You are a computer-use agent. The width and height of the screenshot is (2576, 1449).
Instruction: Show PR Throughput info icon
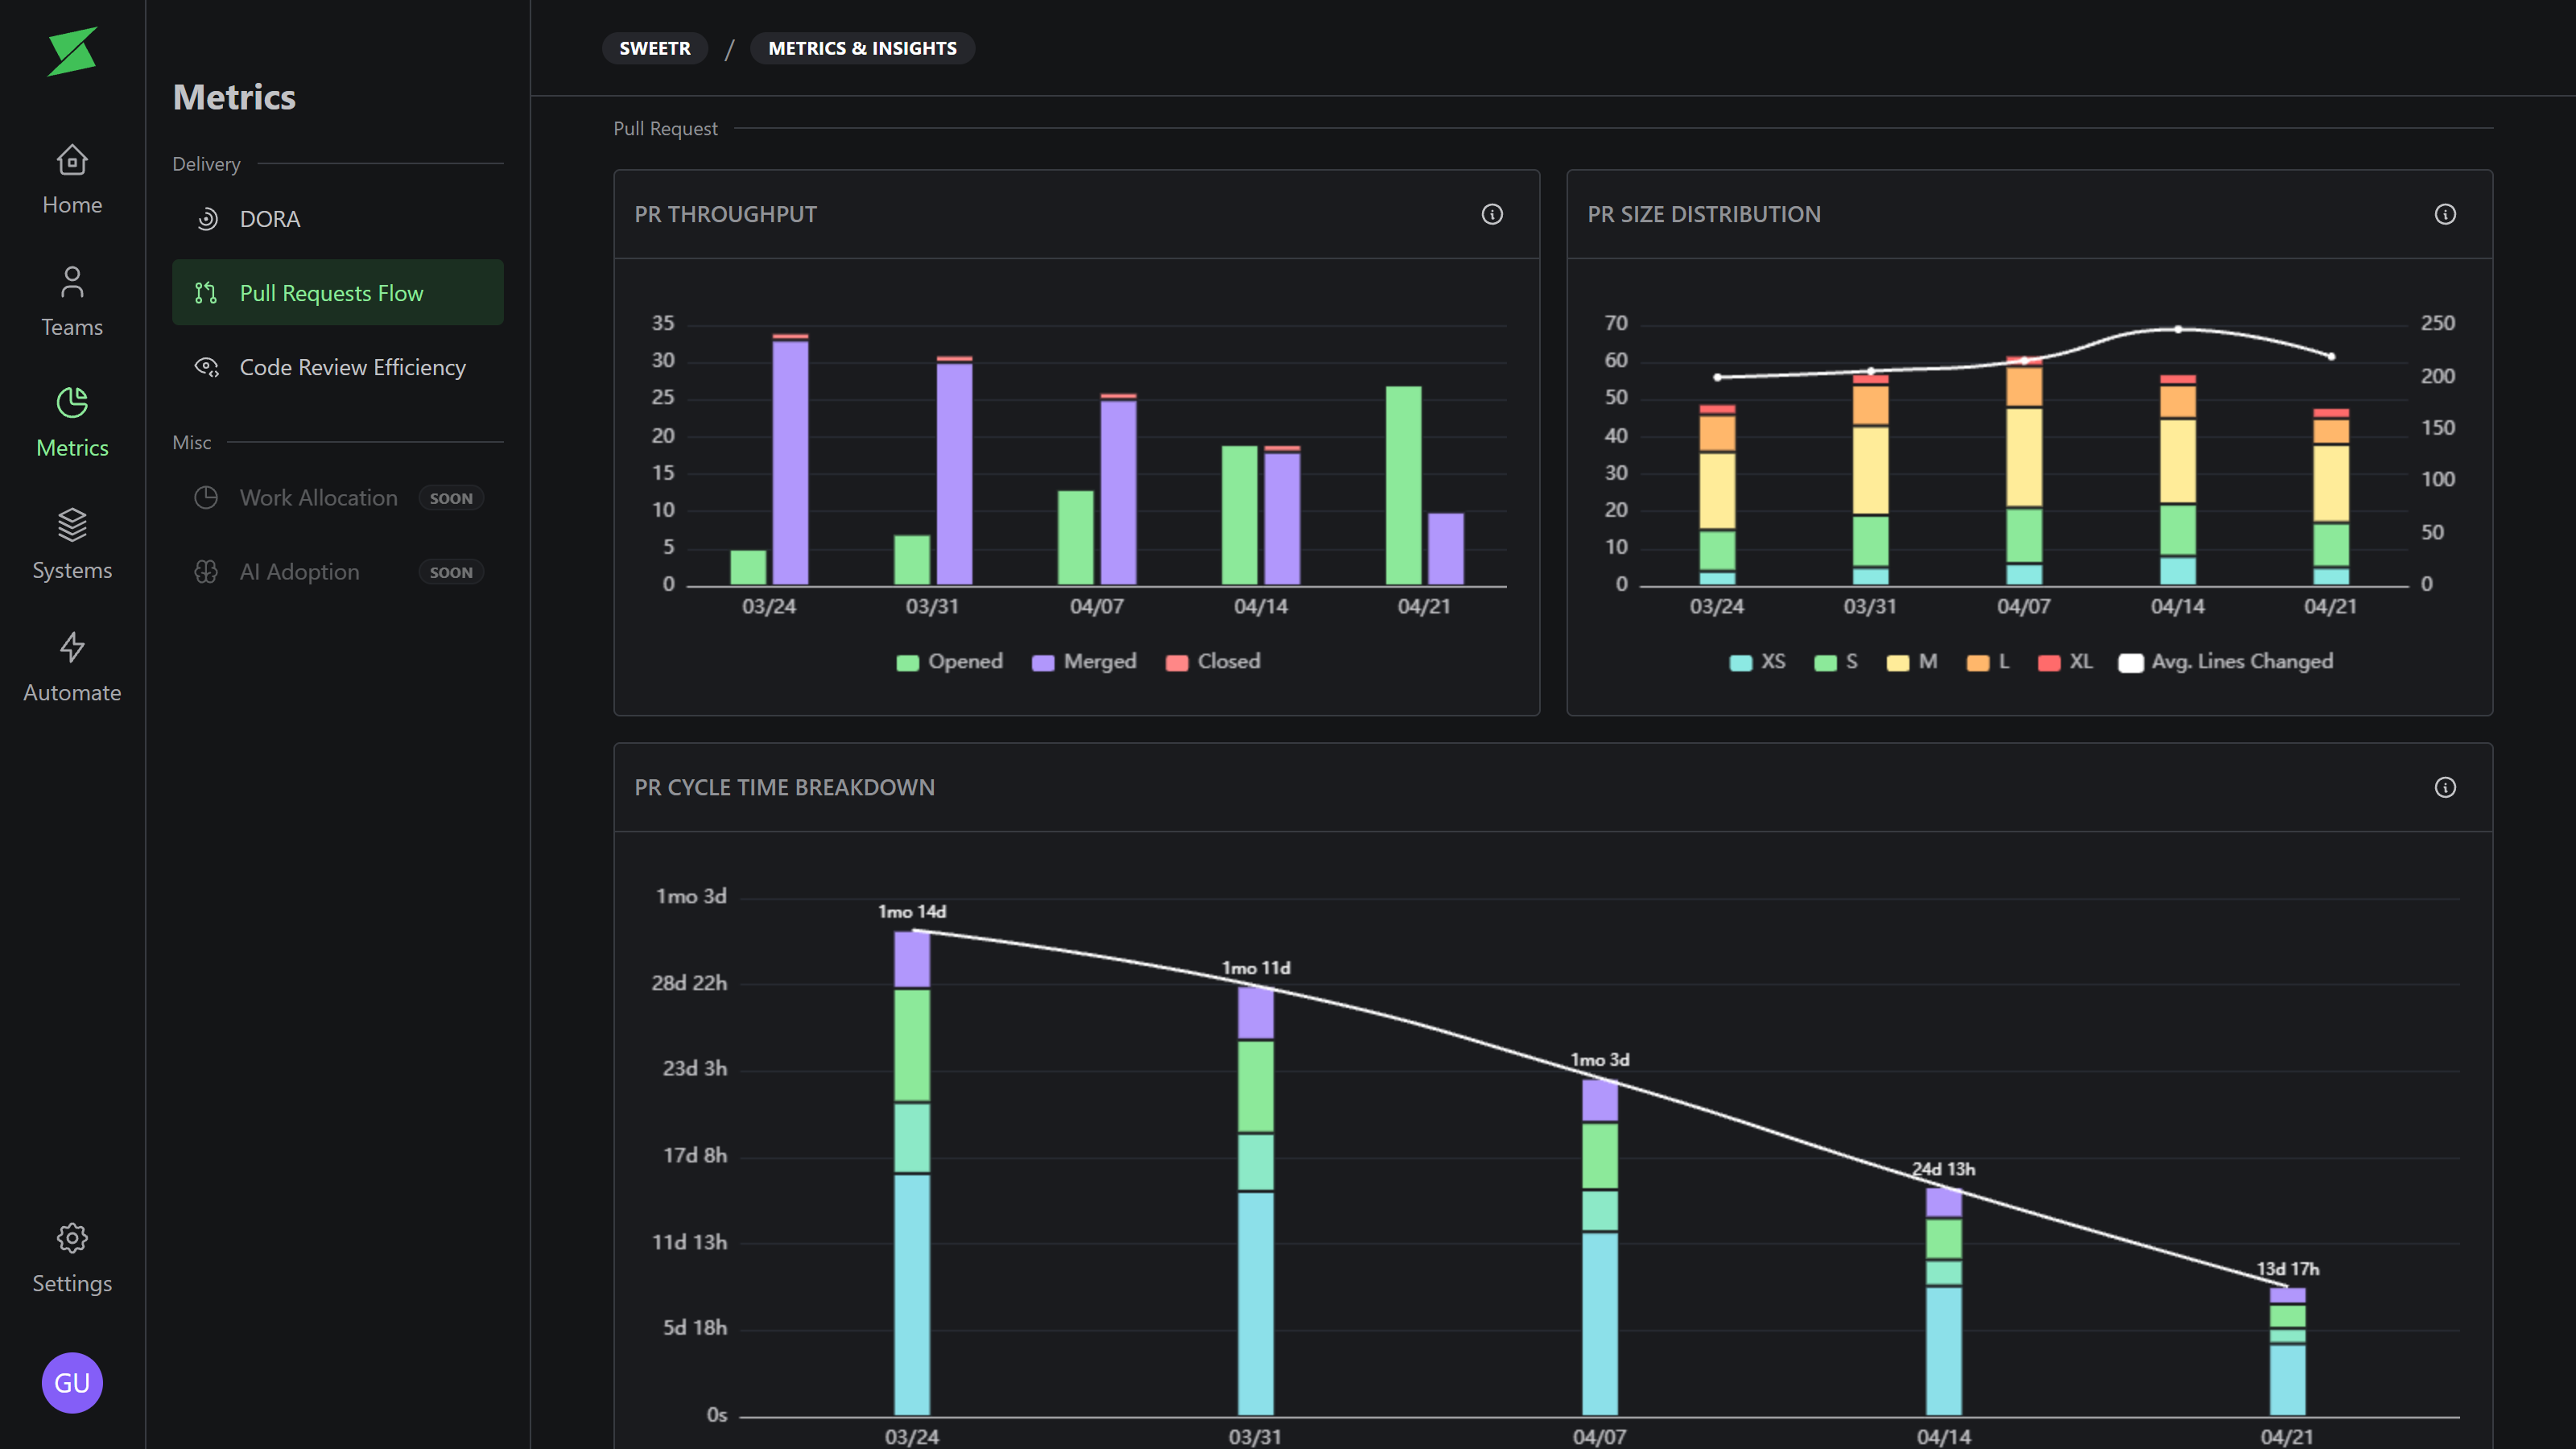click(x=1492, y=214)
